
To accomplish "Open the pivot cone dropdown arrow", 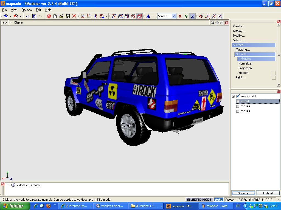I will tap(153, 16).
